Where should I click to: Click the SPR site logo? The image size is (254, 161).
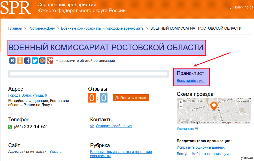pyautogui.click(x=16, y=8)
